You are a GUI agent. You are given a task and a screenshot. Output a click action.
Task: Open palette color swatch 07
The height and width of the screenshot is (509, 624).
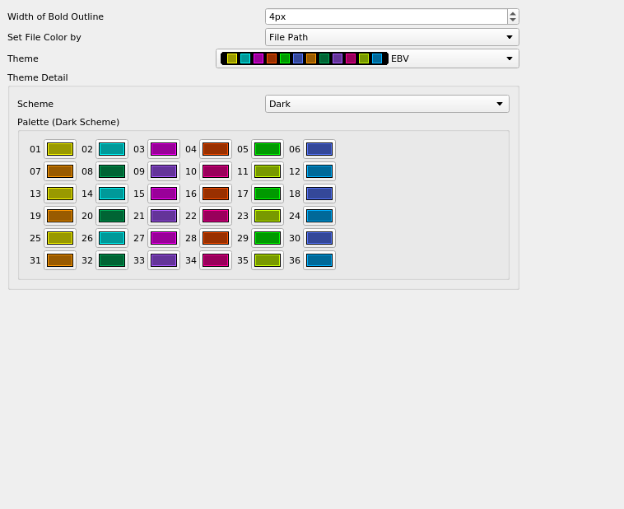click(60, 171)
